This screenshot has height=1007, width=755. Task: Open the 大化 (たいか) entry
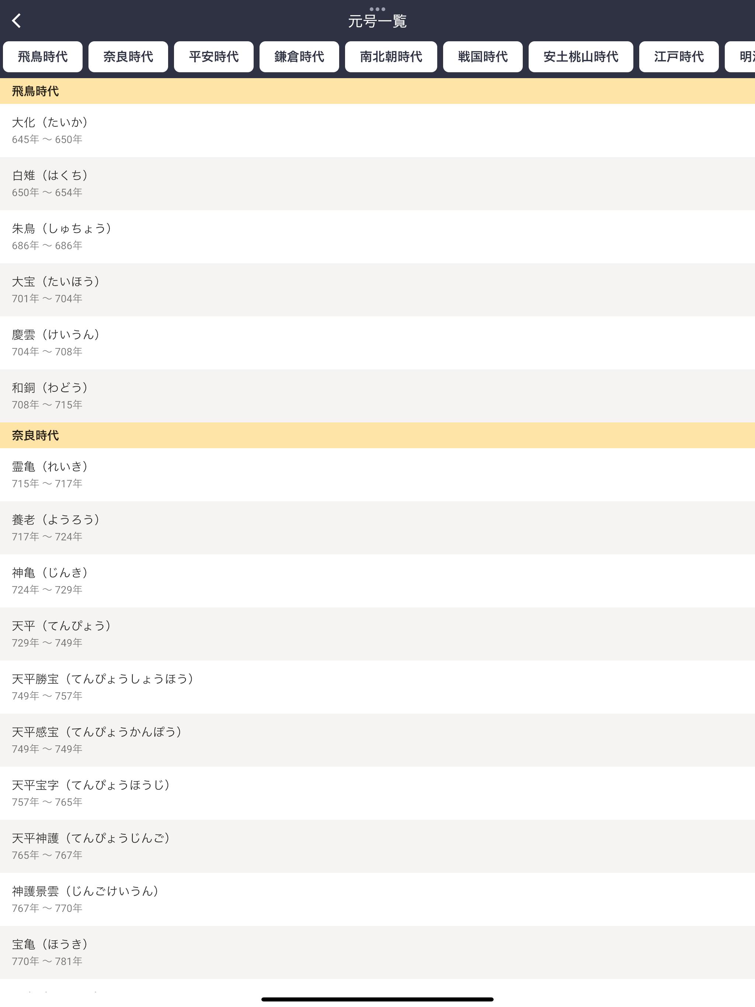point(377,130)
